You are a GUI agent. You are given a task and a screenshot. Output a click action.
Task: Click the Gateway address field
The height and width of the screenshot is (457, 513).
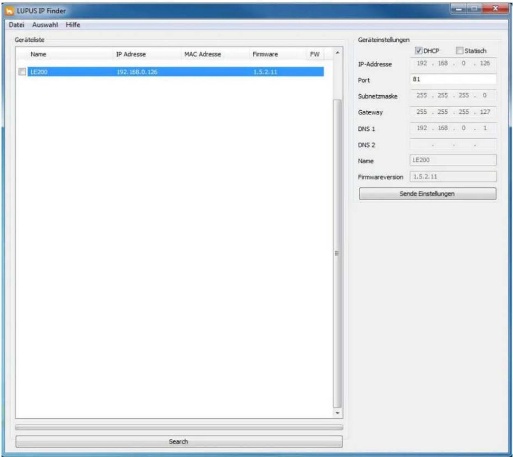(453, 112)
